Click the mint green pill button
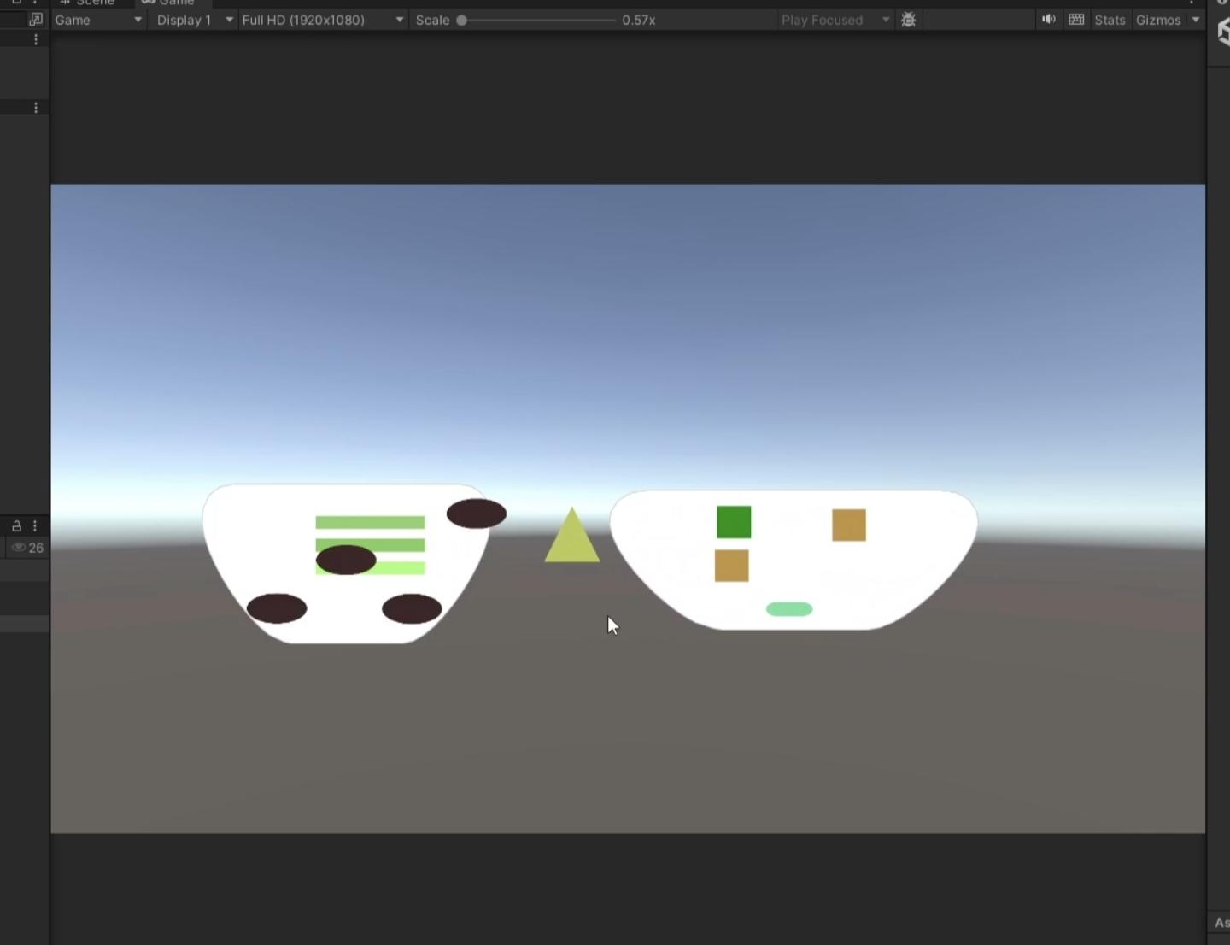 [x=789, y=609]
